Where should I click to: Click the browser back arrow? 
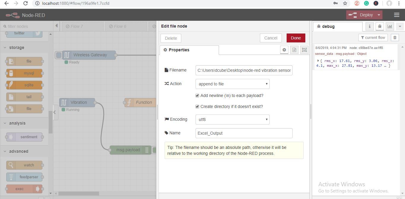[7, 3]
